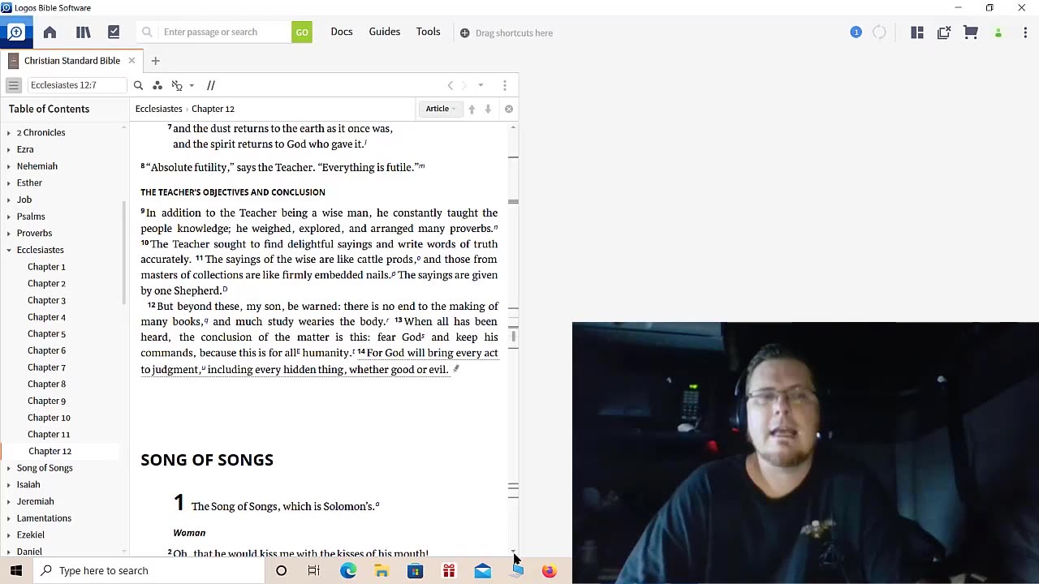Screen dimensions: 1039x584
Task: Open Lamentations in table of contents
Action: [44, 518]
